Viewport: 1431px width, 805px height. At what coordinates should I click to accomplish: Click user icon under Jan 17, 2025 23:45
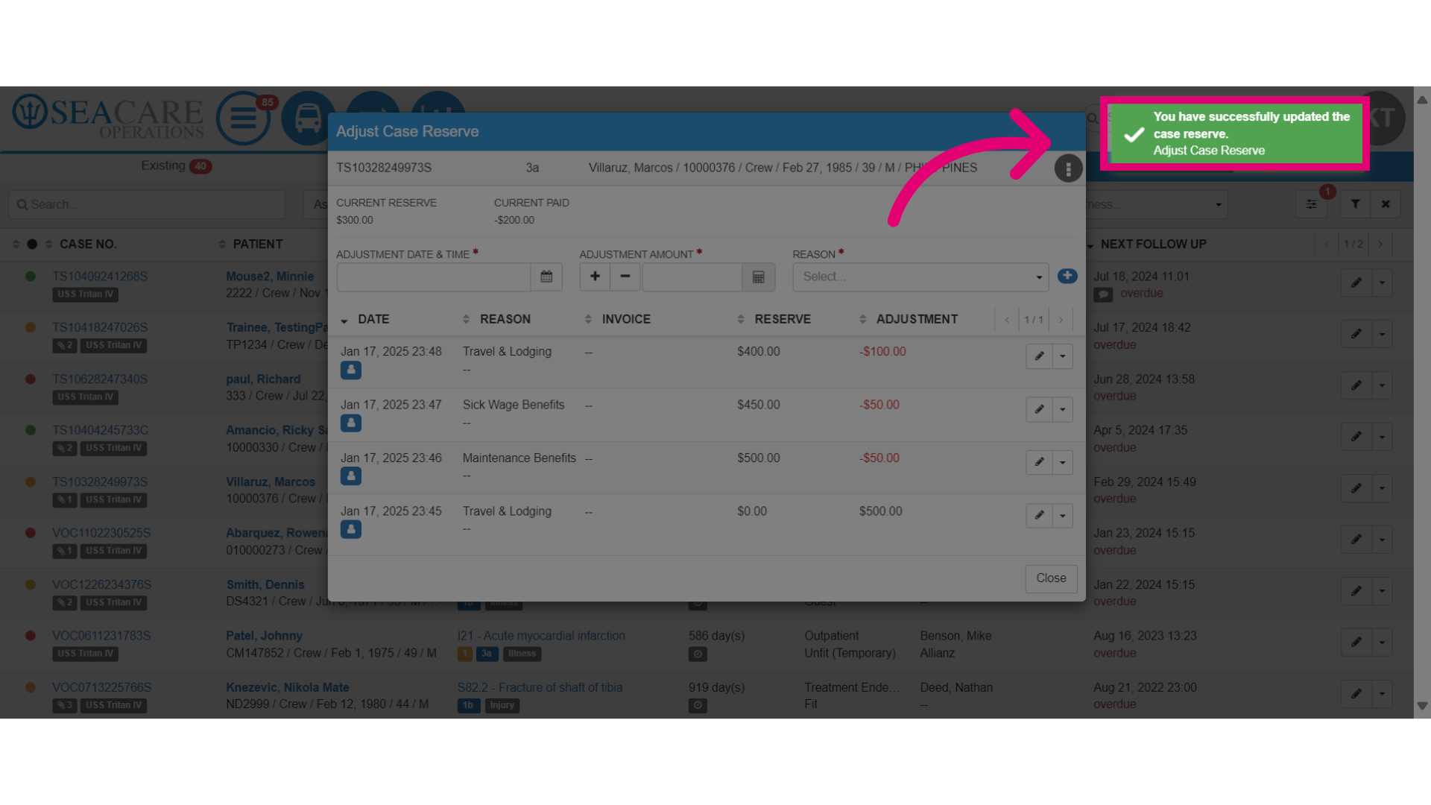click(x=351, y=529)
